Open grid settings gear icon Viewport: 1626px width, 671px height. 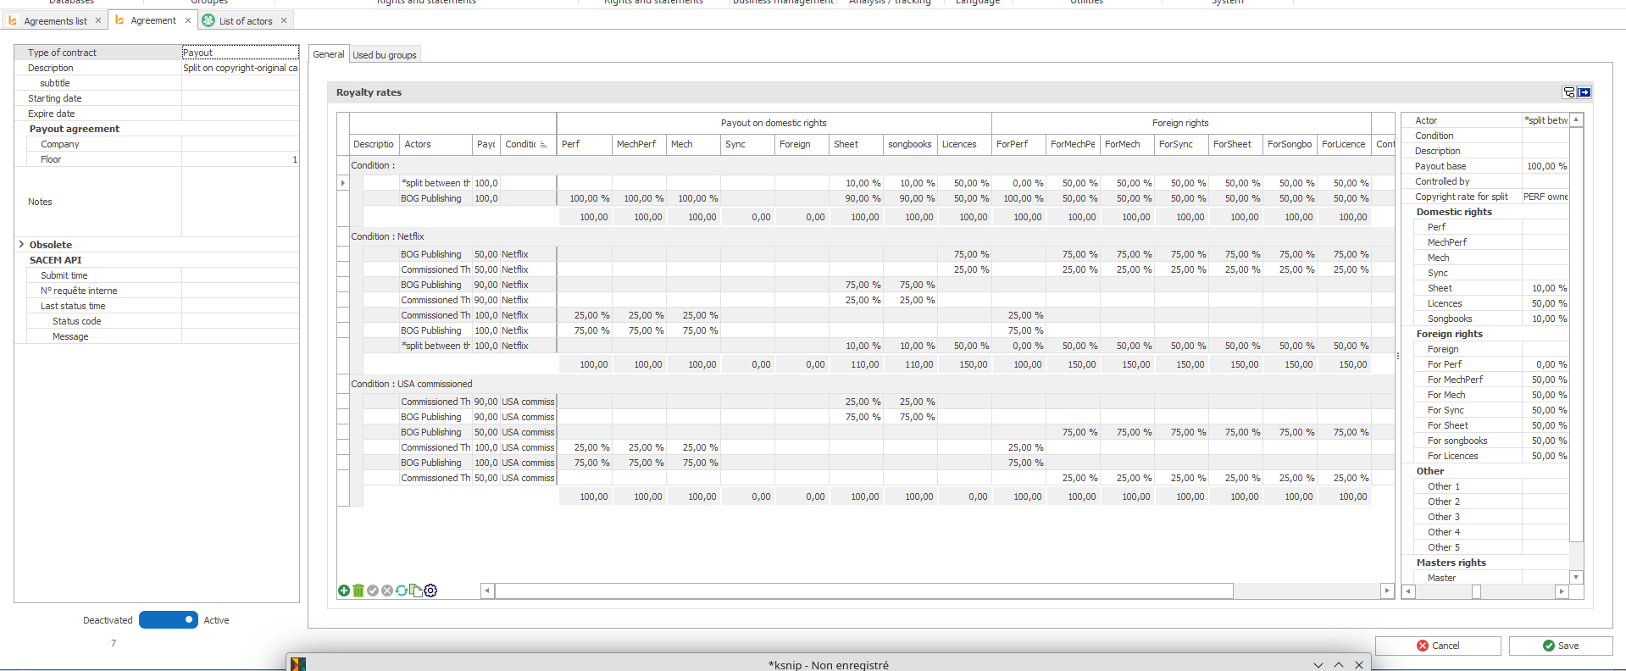(x=430, y=591)
